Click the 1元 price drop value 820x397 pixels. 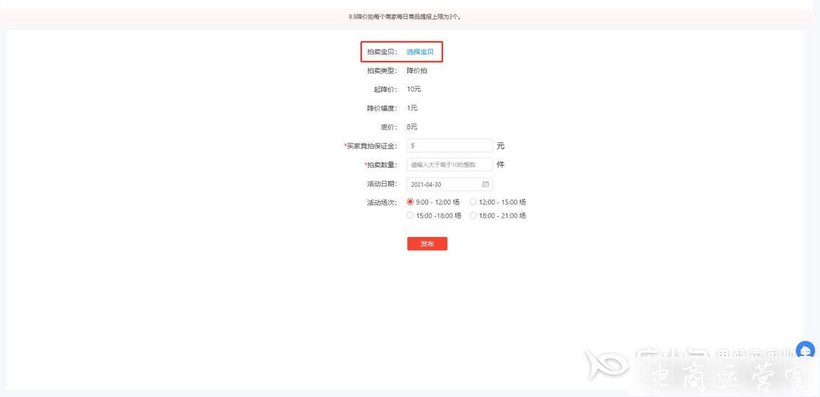(412, 108)
